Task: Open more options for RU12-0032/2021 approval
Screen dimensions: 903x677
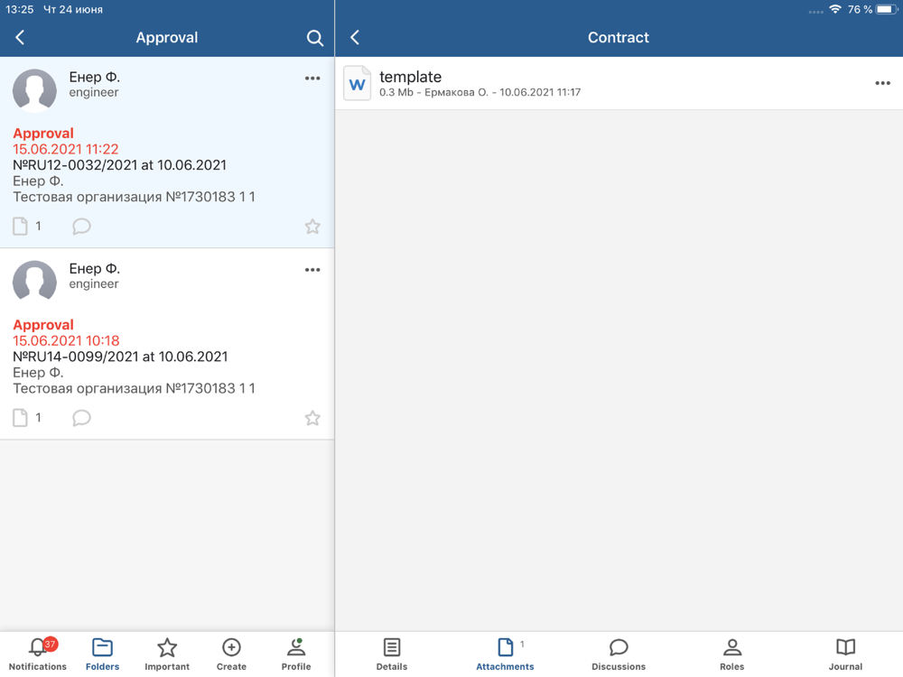Action: pos(312,79)
